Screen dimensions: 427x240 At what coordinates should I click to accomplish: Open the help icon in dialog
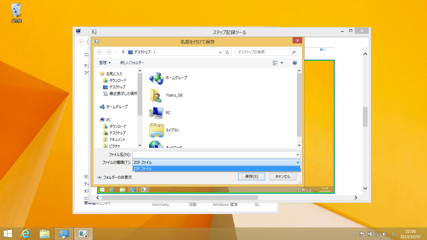[x=294, y=63]
